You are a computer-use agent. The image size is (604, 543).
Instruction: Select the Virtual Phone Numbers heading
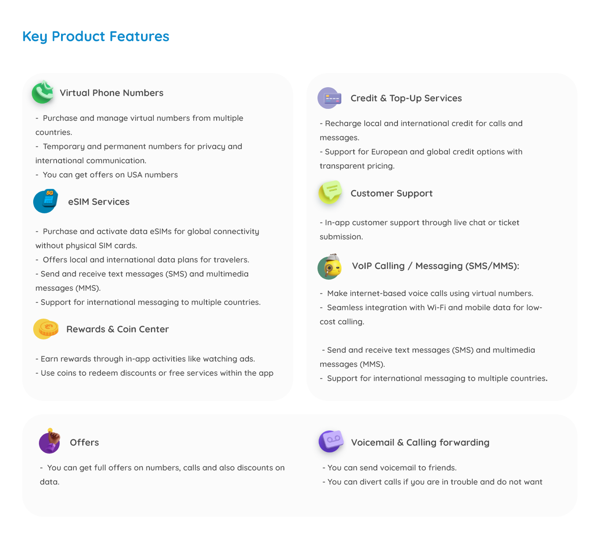pos(111,93)
